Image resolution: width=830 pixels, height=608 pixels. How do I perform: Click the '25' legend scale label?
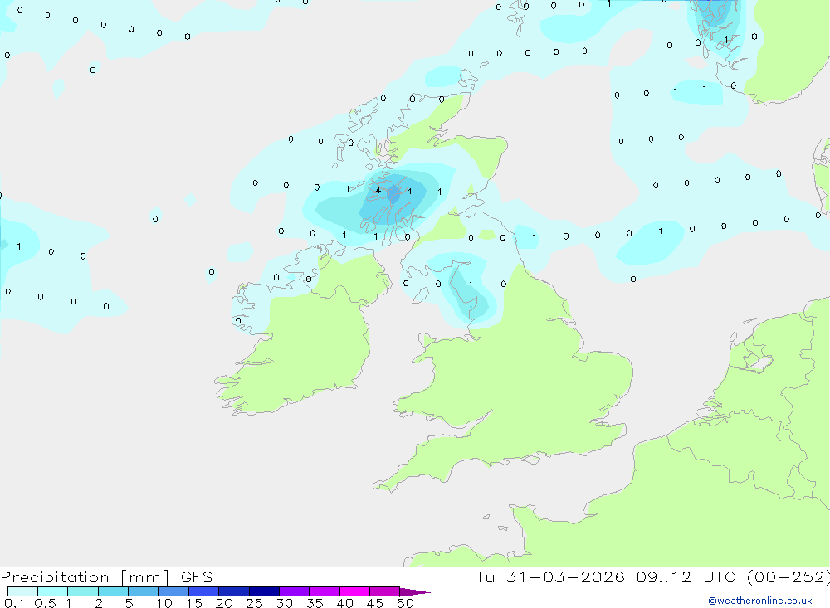pos(254,603)
